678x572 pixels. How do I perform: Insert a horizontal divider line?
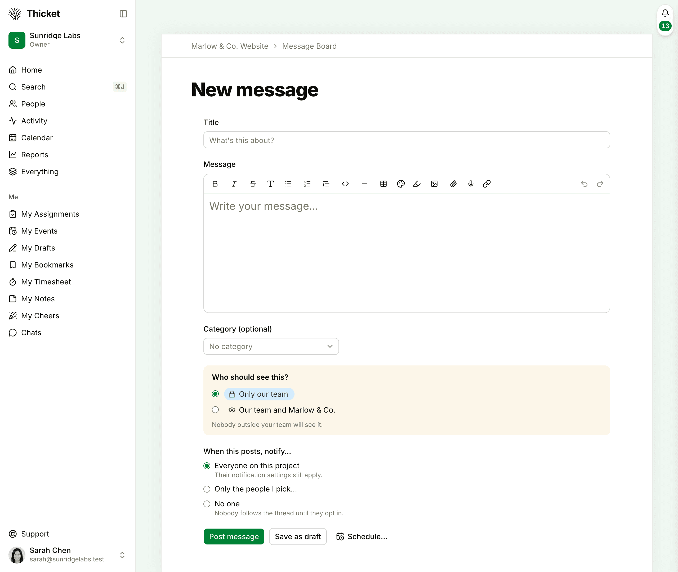[364, 184]
